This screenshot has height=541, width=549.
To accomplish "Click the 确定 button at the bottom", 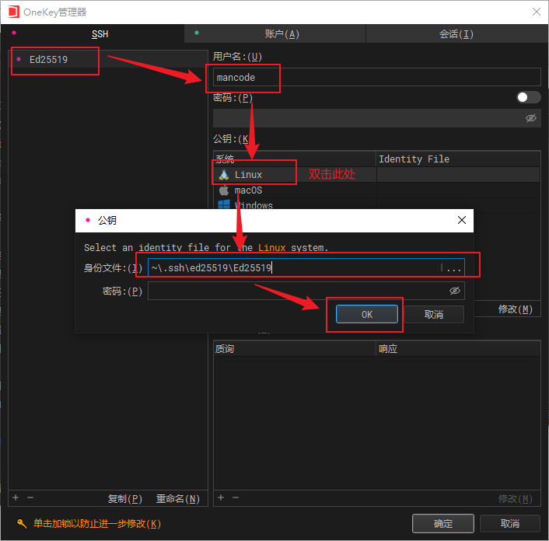I will pos(442,524).
